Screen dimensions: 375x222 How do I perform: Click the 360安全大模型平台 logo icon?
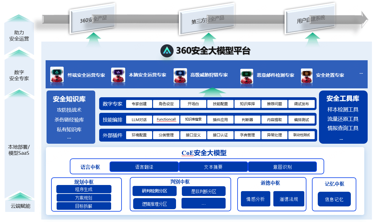167,51
